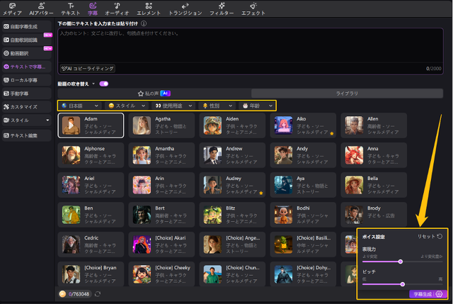453x304 pixels.
Task: Select the Ariel voice card
Action: 91,185
